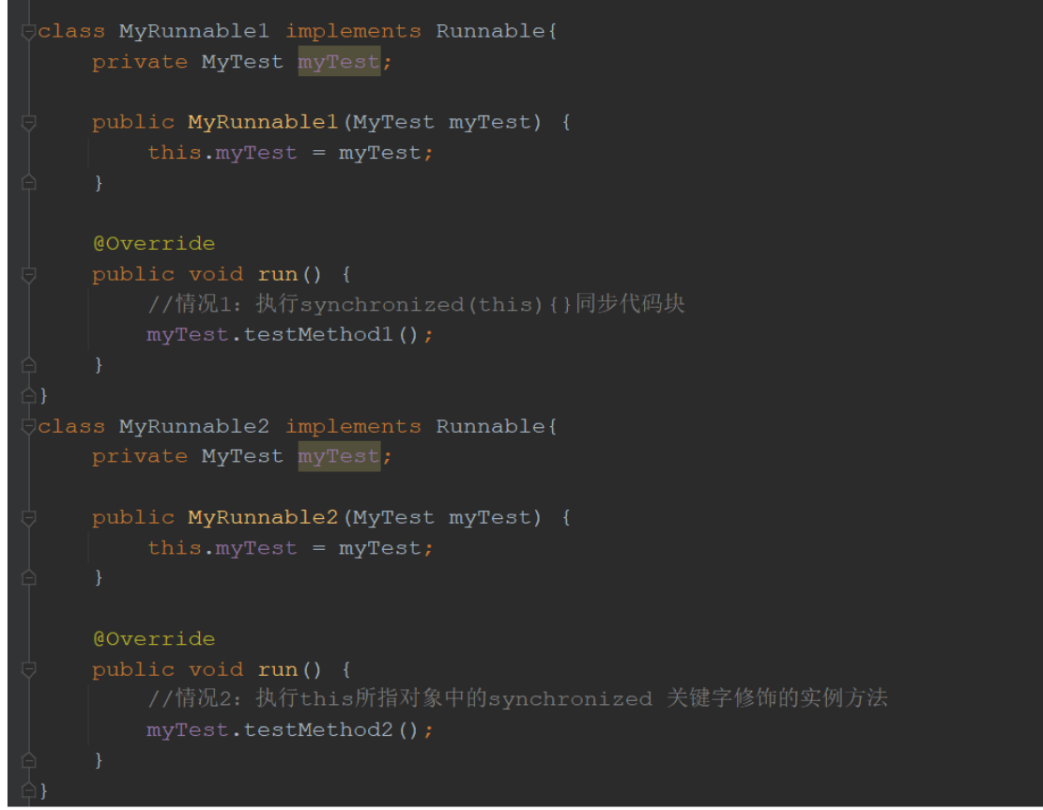Click highlighted myTest field in MyRunnable2
This screenshot has width=1043, height=810.
pos(339,456)
